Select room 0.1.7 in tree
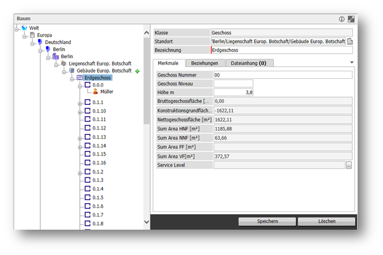This screenshot has height=255, width=383. [98, 215]
